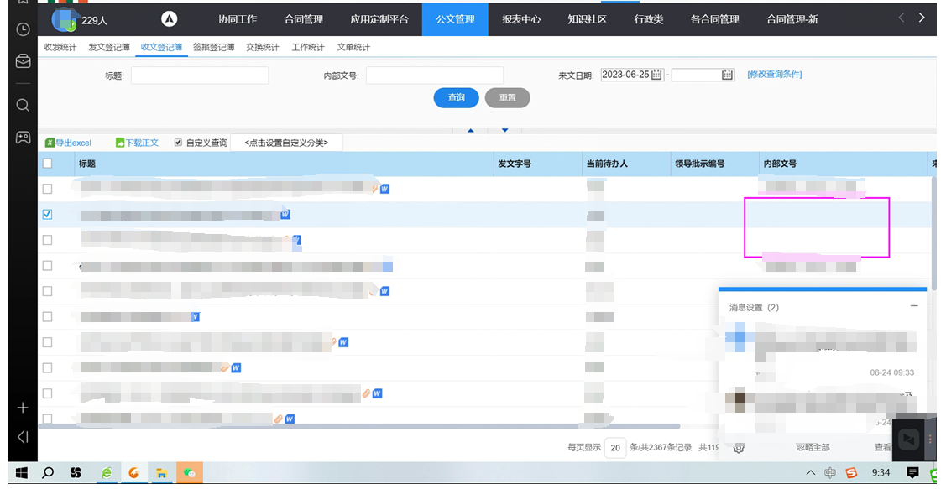Image resolution: width=946 pixels, height=489 pixels.
Task: Click the blue 查询 button
Action: click(x=456, y=97)
